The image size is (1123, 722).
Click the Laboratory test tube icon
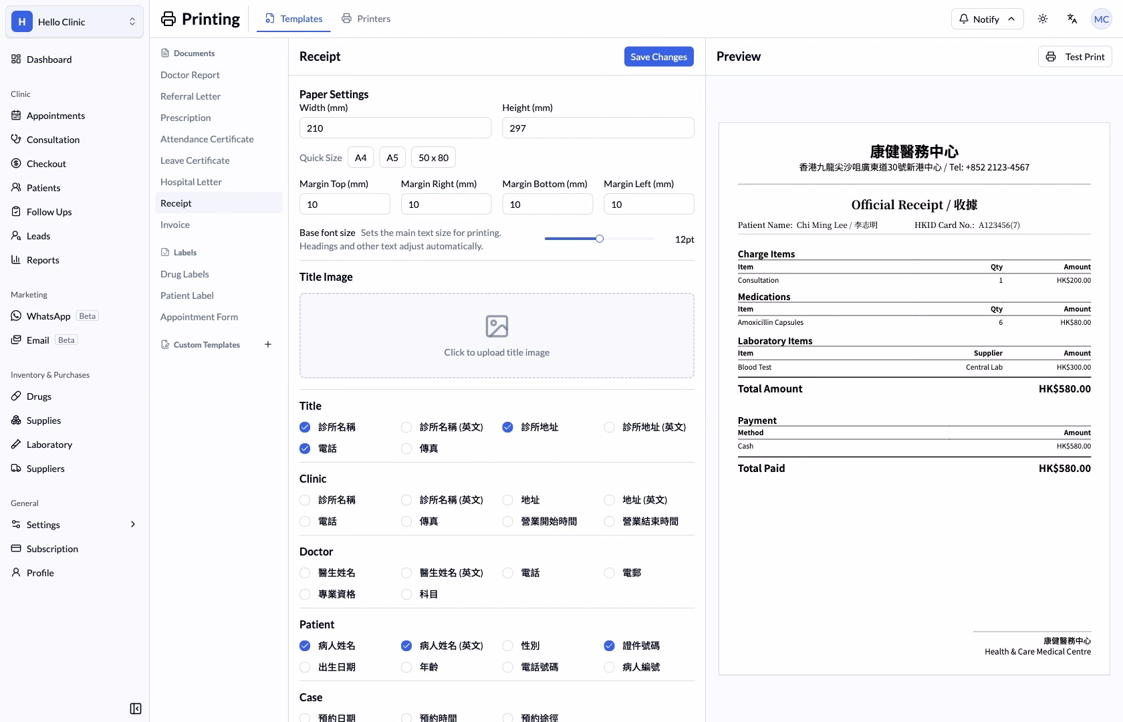[x=16, y=445]
